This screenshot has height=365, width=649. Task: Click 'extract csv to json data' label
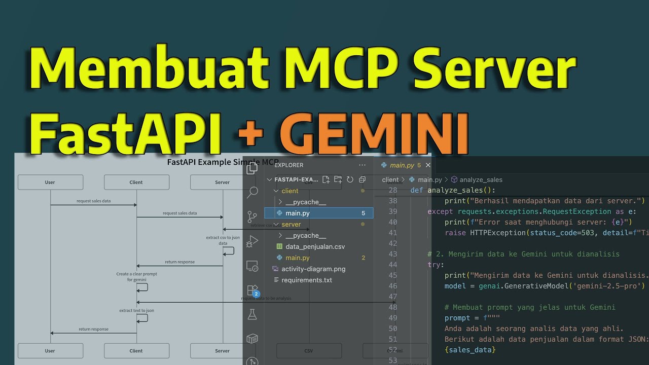[223, 240]
